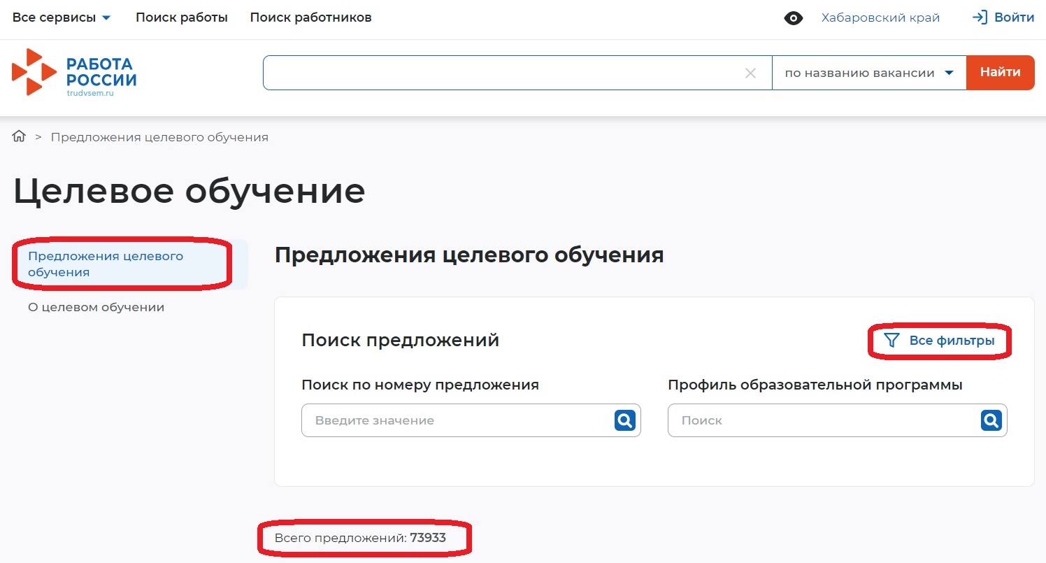Toggle the accessible version with the eye icon
This screenshot has width=1046, height=563.
794,17
